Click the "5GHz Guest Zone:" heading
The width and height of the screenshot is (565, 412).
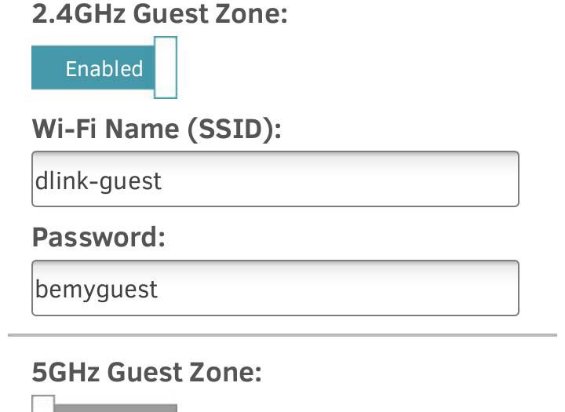tap(147, 371)
